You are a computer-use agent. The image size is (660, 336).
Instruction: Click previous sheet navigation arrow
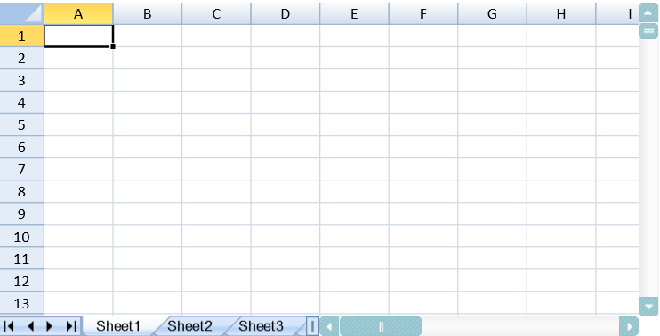coord(30,326)
